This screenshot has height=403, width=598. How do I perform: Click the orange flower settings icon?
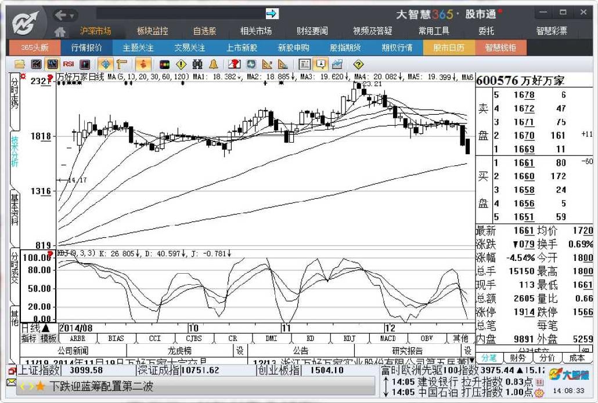pos(539,392)
